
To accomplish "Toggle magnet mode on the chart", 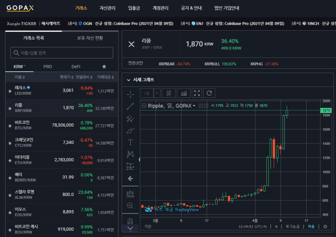I will pyautogui.click(x=130, y=221).
